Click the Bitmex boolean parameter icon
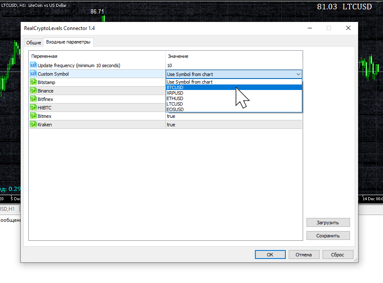The height and width of the screenshot is (283, 383). point(33,116)
